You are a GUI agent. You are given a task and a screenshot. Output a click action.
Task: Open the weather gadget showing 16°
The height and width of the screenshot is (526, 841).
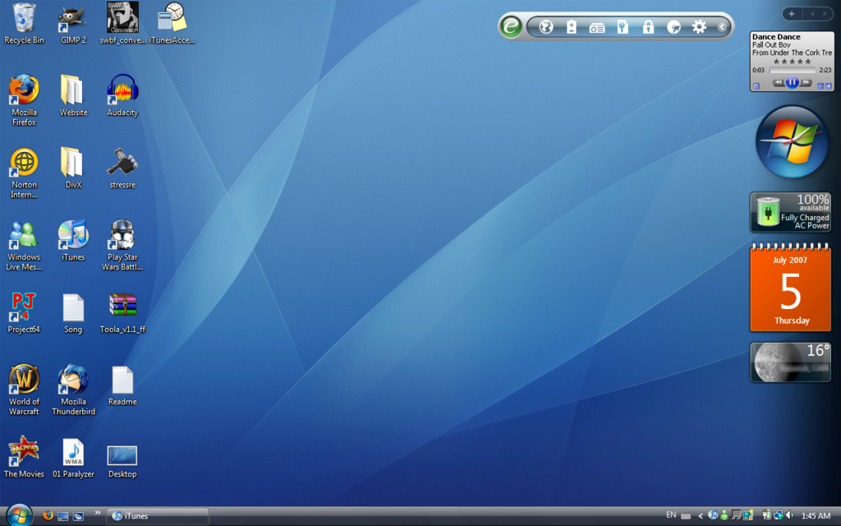[791, 362]
